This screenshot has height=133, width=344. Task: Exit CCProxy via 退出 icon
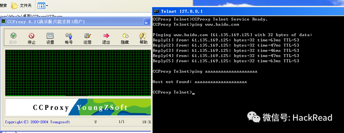106,39
